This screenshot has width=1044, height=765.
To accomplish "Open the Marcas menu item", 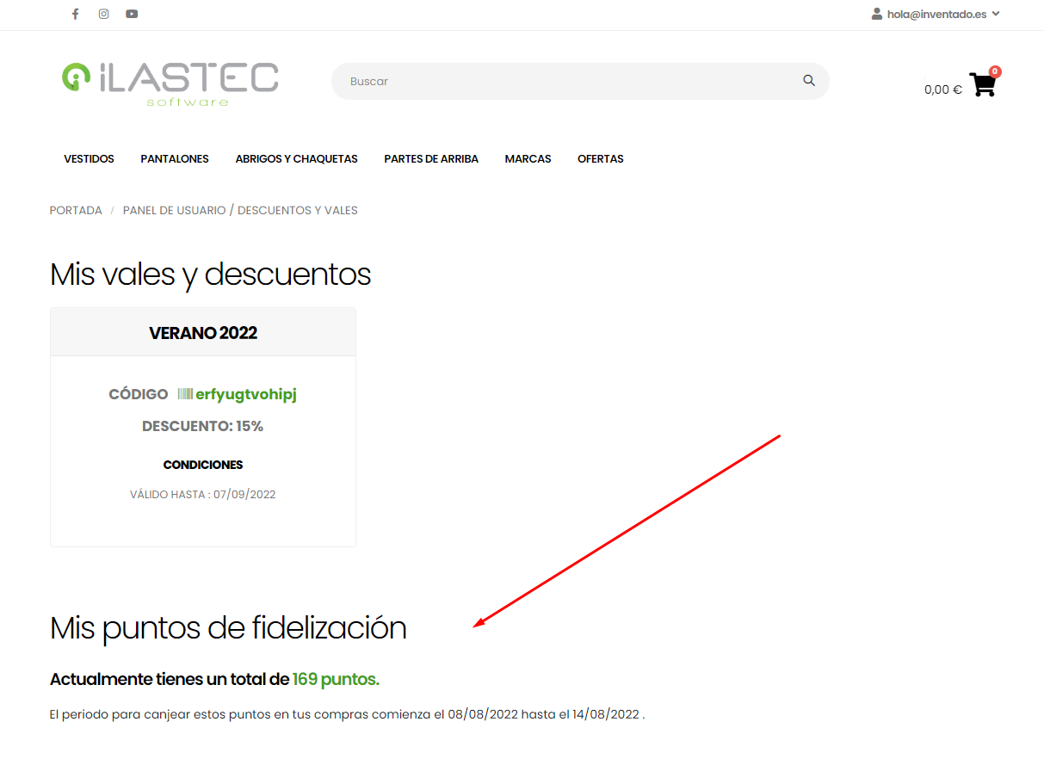I will click(528, 159).
